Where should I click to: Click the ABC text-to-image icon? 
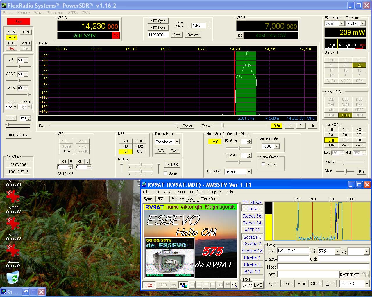pos(184,285)
